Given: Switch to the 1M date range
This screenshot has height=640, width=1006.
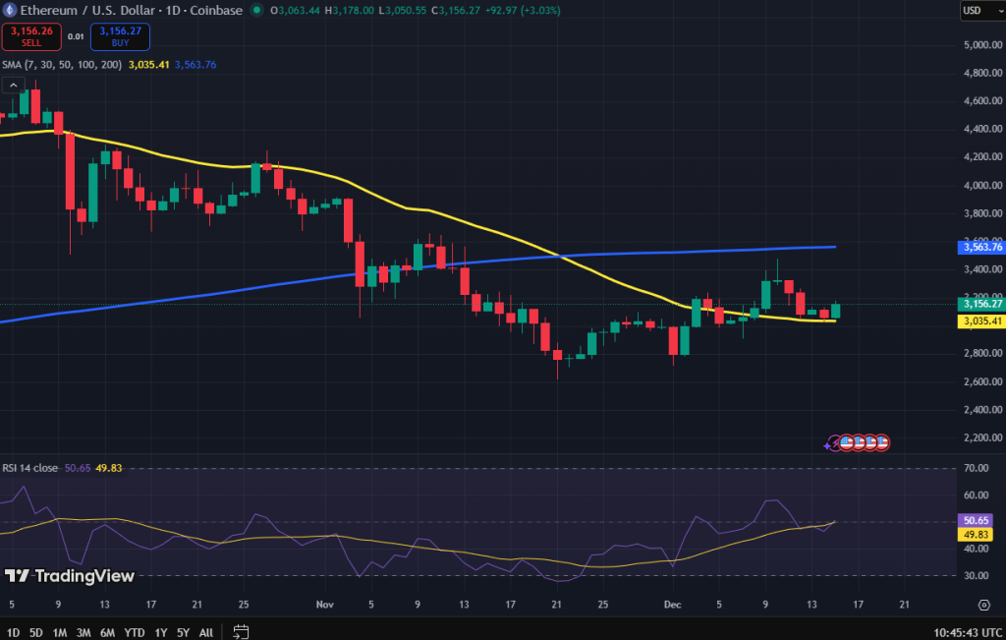Looking at the screenshot, I should 60,632.
